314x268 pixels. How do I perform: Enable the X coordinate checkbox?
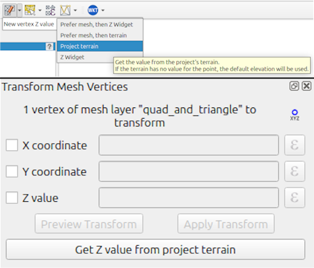coord(12,145)
